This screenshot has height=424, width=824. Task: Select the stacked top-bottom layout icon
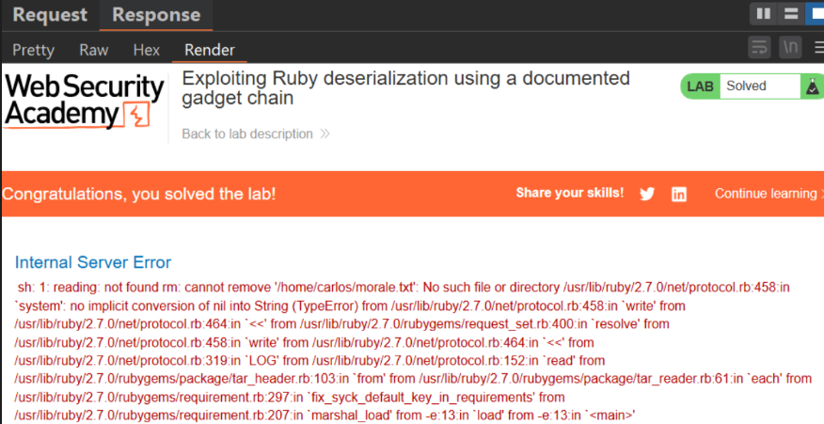coord(790,14)
